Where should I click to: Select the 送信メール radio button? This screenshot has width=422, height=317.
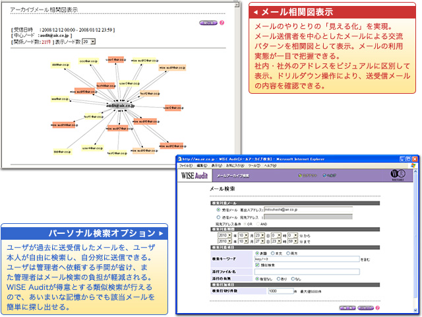[x=218, y=217]
